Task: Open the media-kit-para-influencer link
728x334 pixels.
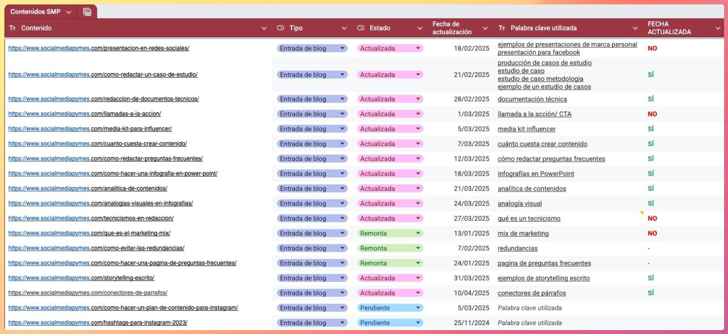Action: coord(90,129)
